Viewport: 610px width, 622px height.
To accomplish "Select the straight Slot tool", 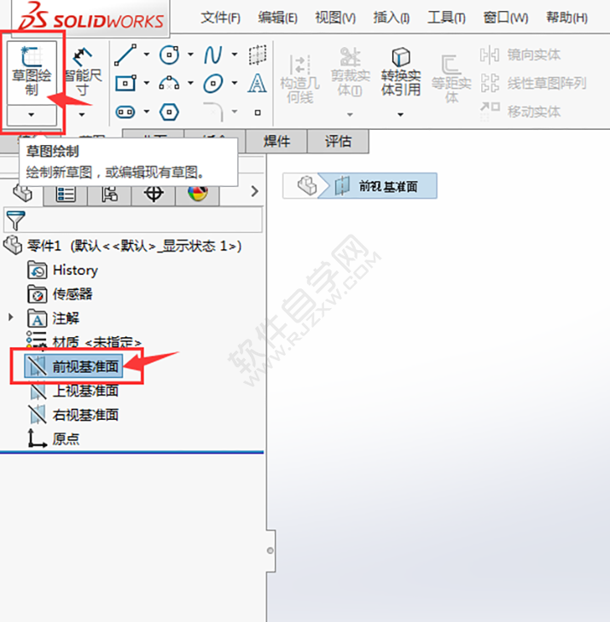I will click(x=125, y=112).
